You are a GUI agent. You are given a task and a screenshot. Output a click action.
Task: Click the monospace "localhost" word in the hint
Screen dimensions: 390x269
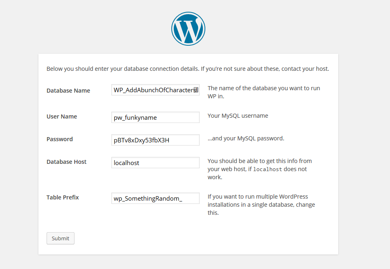(x=268, y=169)
